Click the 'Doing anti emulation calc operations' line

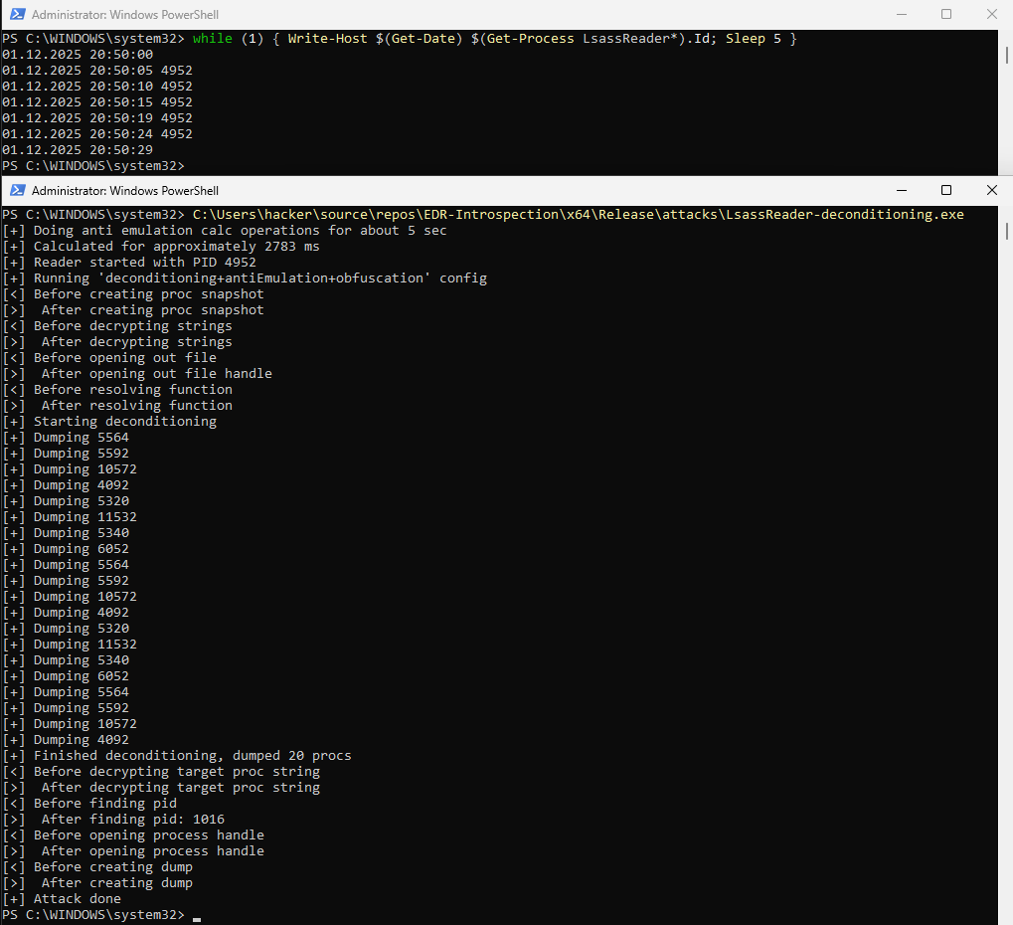tap(225, 231)
